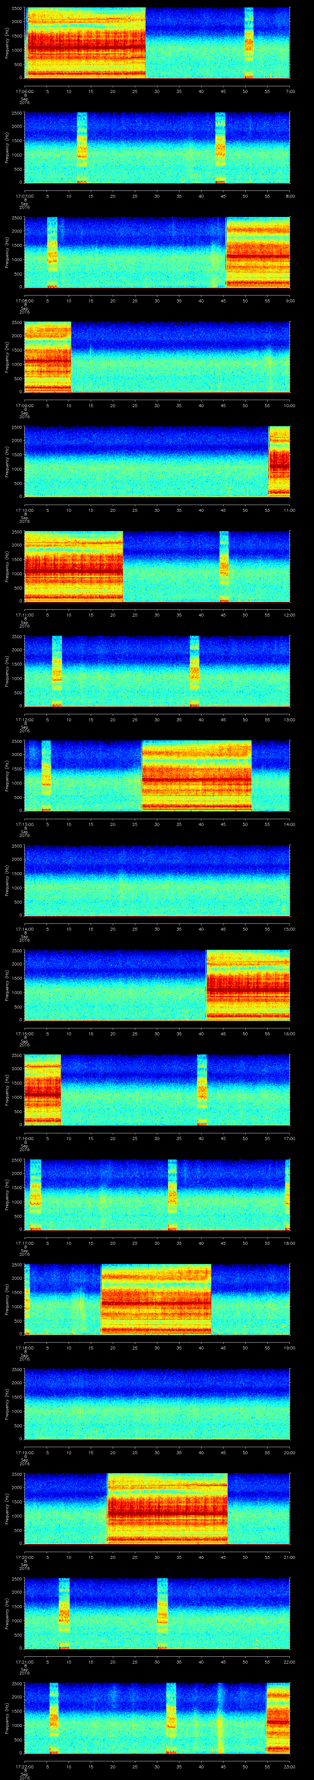The width and height of the screenshot is (314, 1780).
Task: Click the broadband red block starting at 45s in 17:08
Action: tap(257, 252)
